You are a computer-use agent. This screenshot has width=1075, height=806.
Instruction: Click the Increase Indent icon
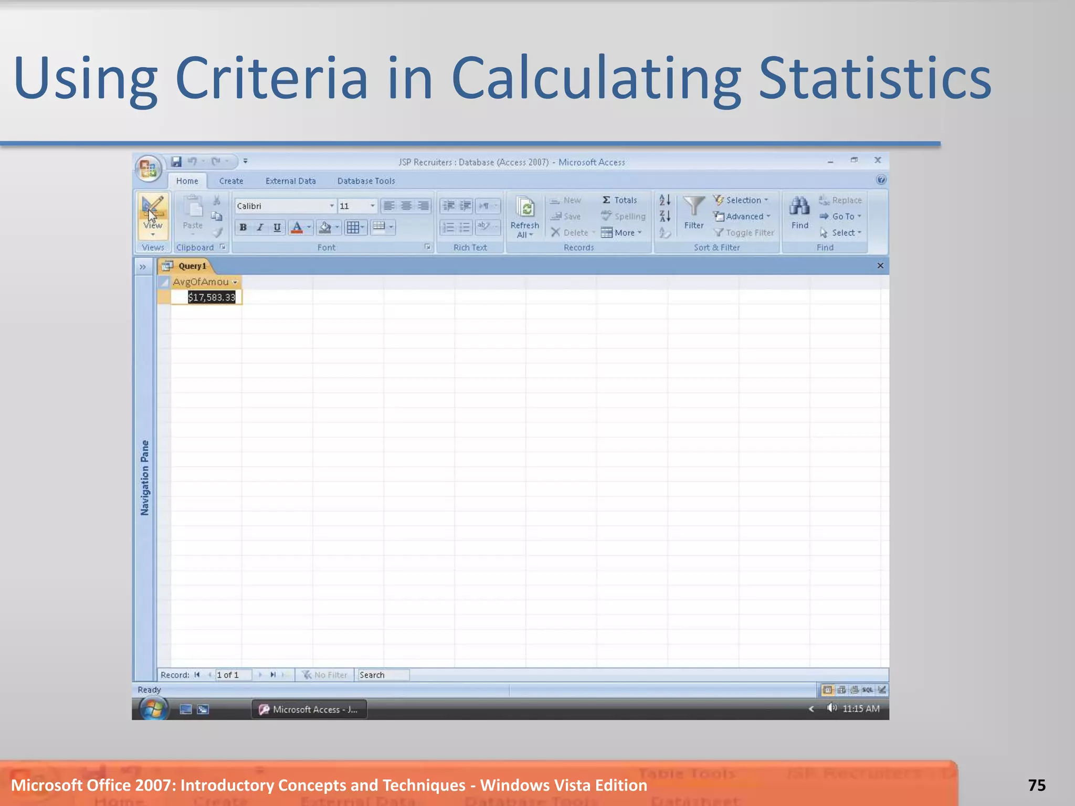click(465, 206)
